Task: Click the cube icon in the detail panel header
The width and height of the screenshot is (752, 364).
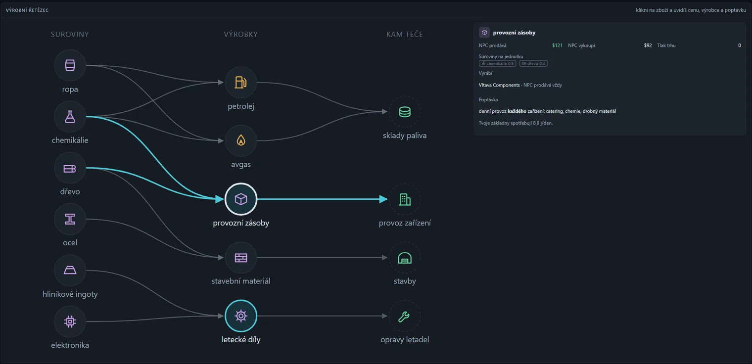Action: [484, 33]
